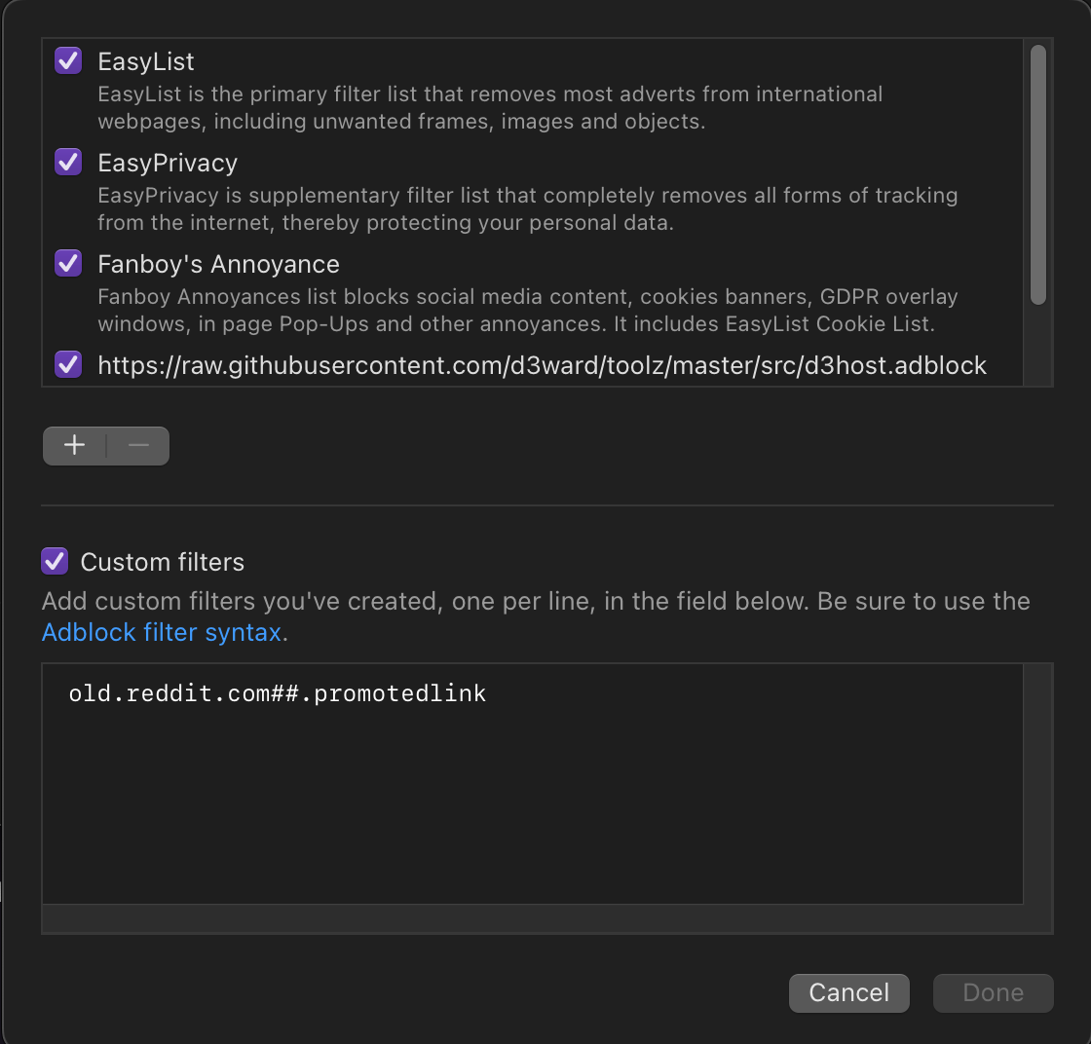This screenshot has height=1044, width=1091.
Task: Click the Done button
Action: tap(993, 992)
